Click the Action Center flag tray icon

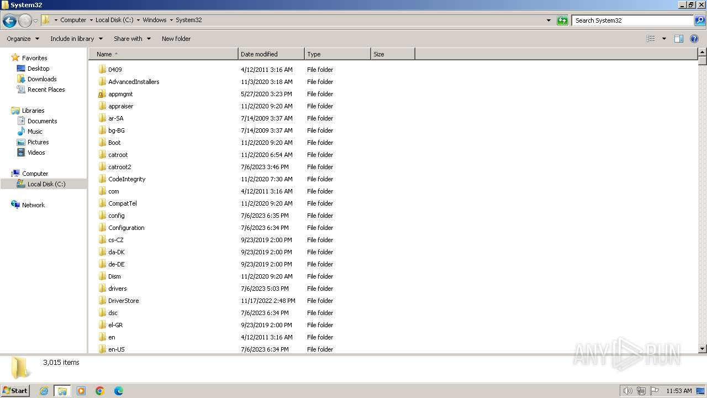(655, 391)
